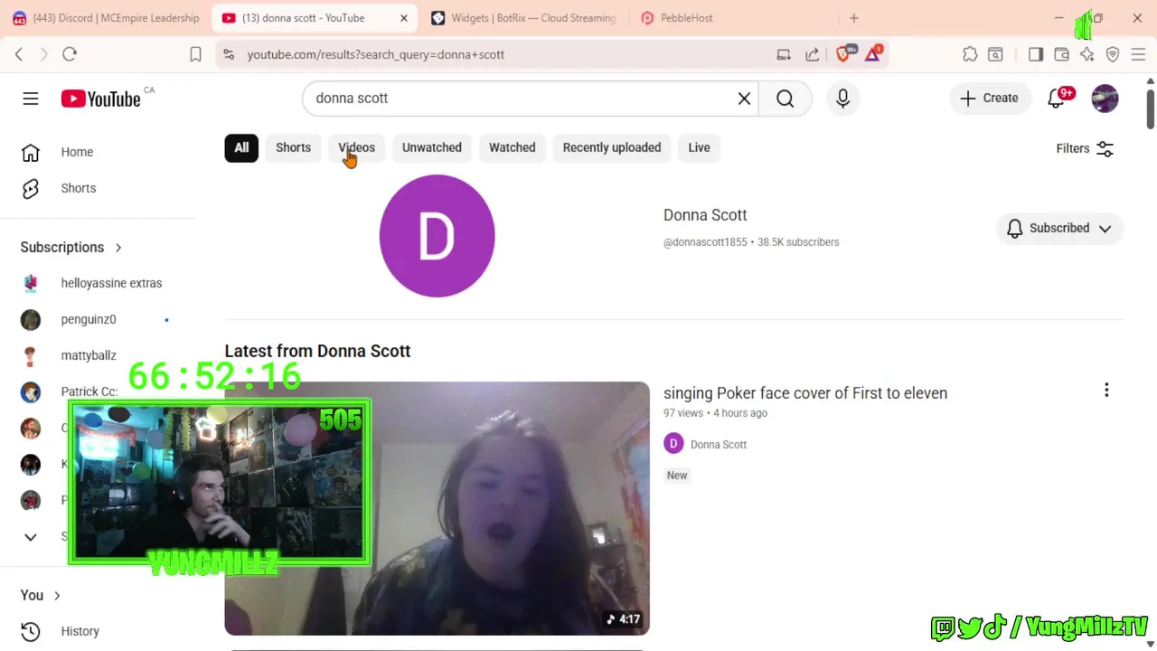
Task: Open the account avatar menu
Action: coord(1105,99)
